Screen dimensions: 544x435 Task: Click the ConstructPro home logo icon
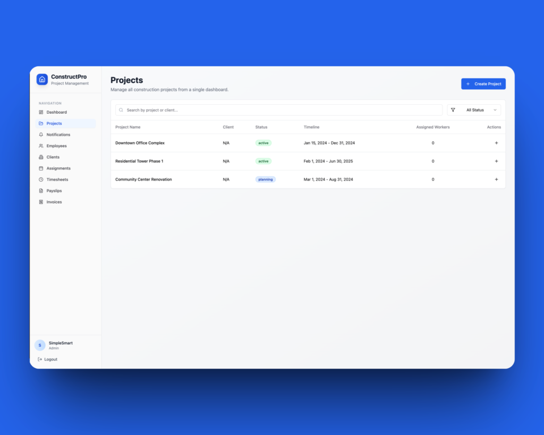point(42,79)
